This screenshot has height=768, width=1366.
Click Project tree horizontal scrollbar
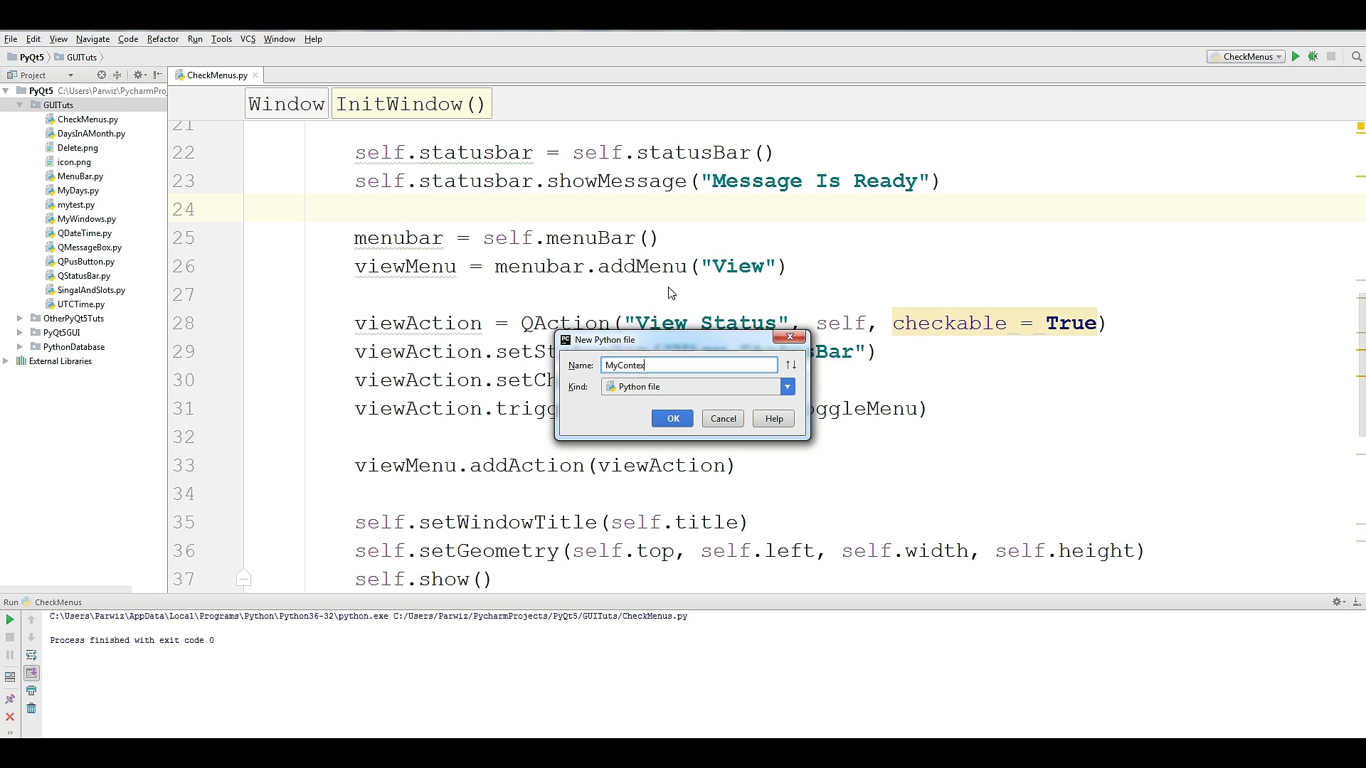65,589
